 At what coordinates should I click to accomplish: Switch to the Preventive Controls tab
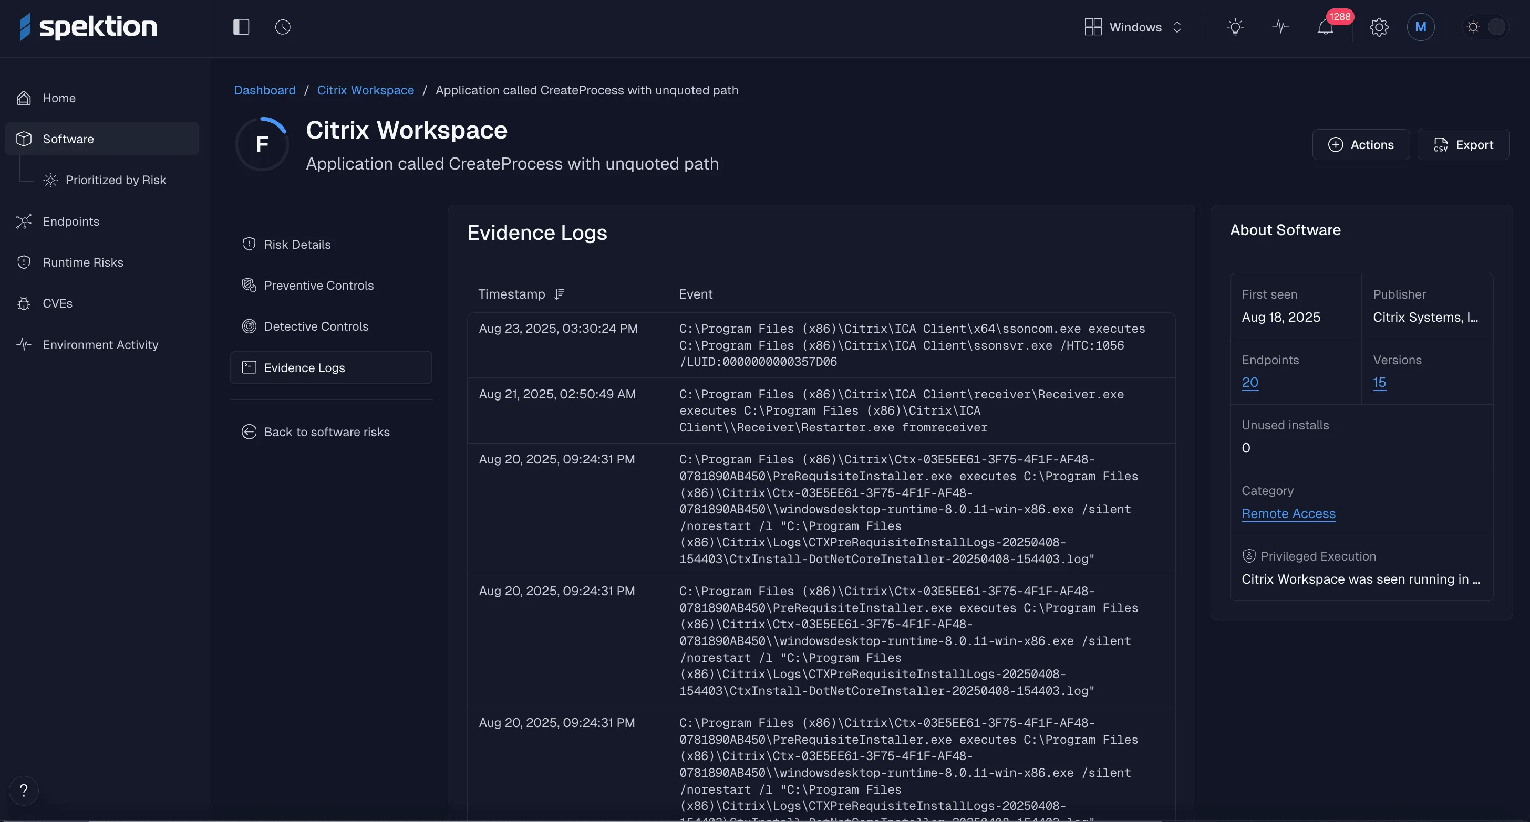click(319, 285)
